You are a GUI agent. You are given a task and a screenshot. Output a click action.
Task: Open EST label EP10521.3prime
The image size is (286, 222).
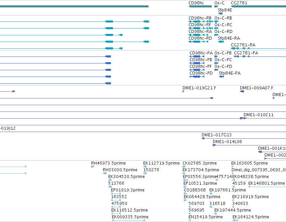(x=200, y=183)
